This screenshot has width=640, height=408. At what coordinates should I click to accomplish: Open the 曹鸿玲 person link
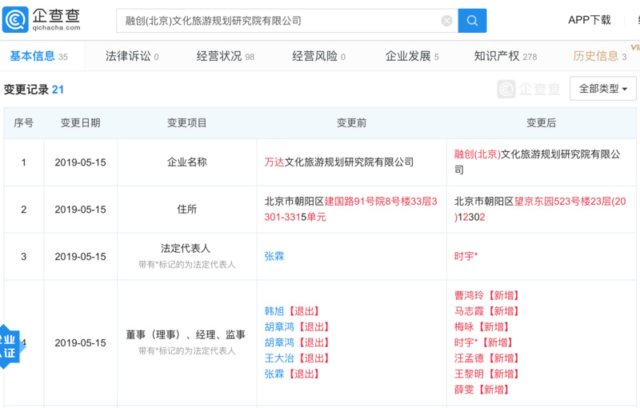469,295
